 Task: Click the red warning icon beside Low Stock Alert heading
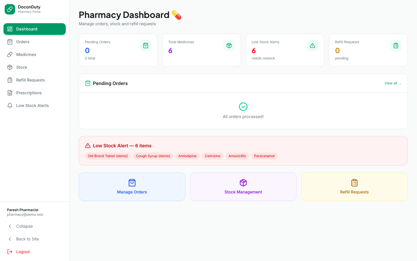coord(88,146)
